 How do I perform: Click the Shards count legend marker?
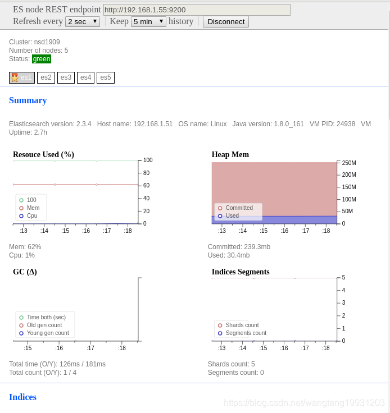220,325
